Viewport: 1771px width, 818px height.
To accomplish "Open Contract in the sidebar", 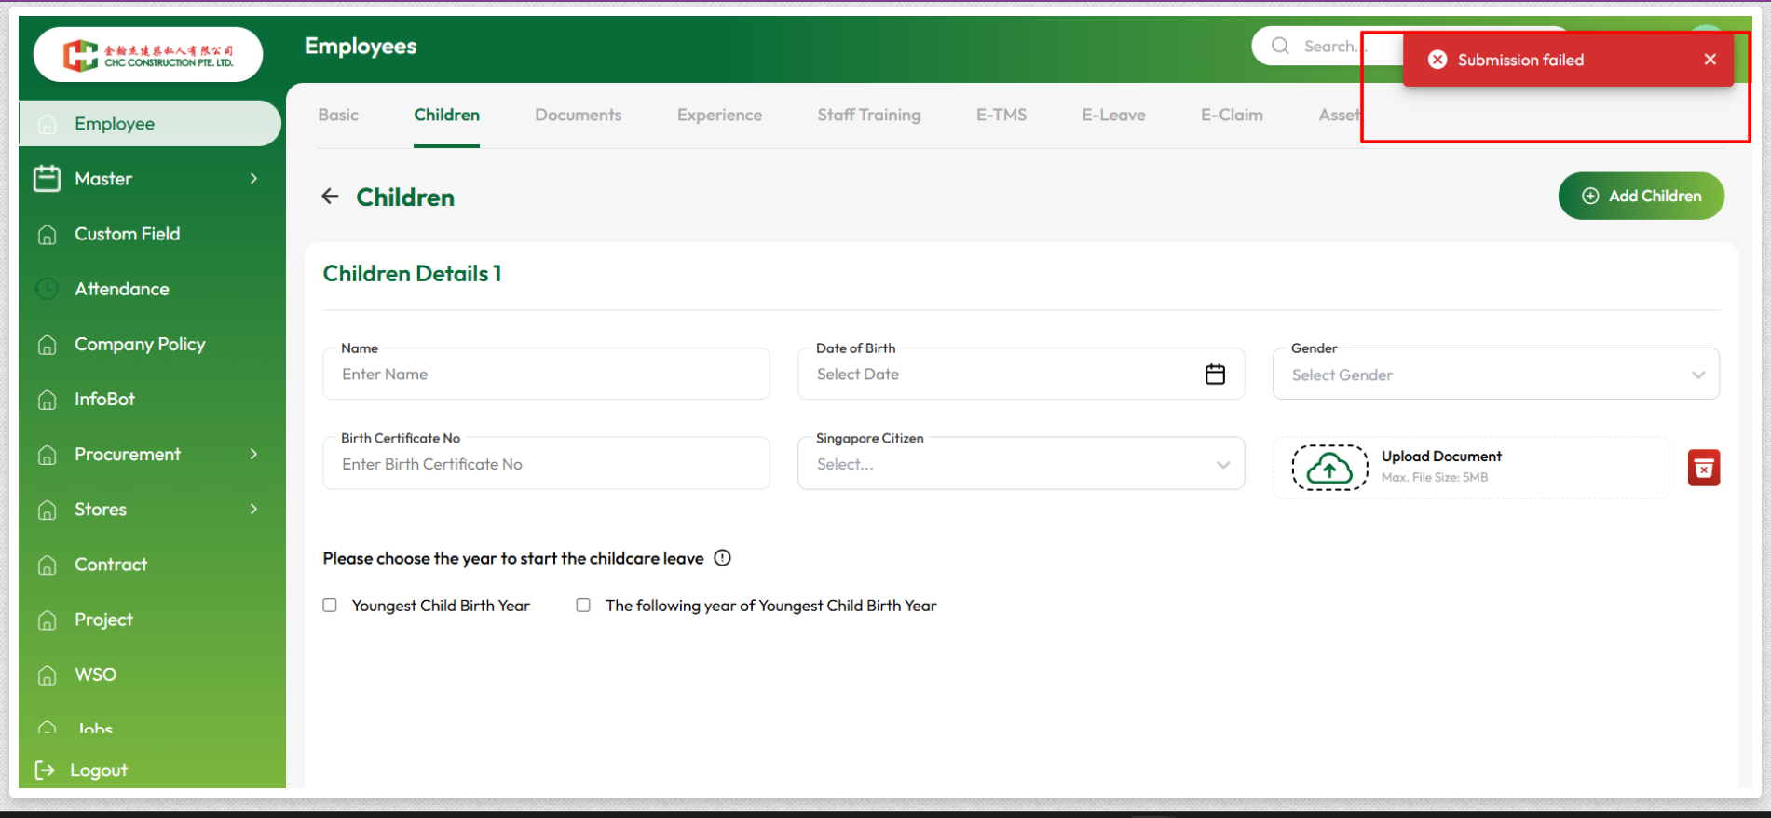I will 111,565.
